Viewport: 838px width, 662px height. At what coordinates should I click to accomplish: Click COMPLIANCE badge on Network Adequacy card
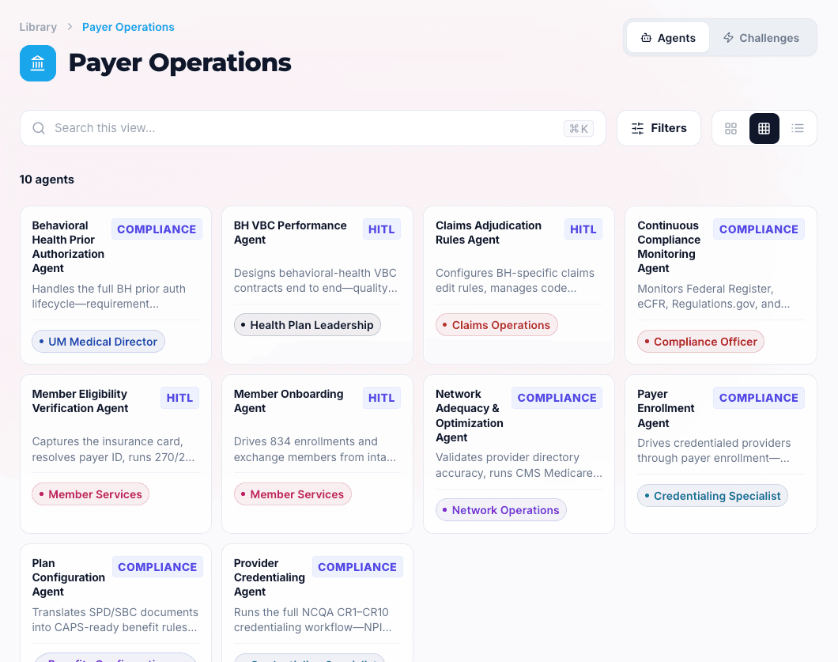click(x=557, y=398)
